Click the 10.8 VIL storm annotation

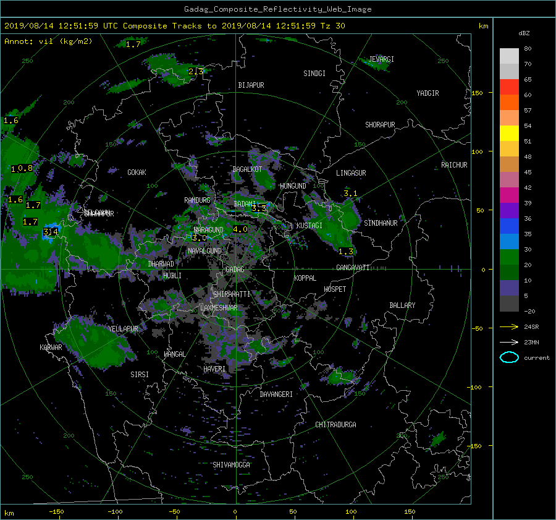(x=22, y=169)
